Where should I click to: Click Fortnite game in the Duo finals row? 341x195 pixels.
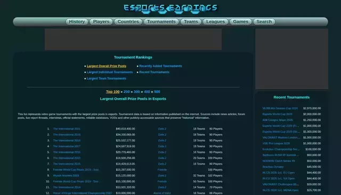tap(162, 182)
